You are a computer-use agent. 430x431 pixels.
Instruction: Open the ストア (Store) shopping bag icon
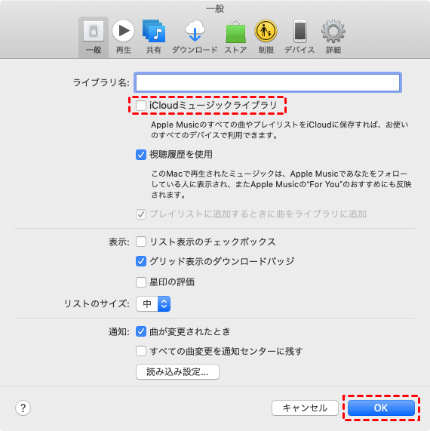[235, 37]
